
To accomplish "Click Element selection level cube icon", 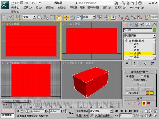I will pyautogui.click(x=148, y=103).
